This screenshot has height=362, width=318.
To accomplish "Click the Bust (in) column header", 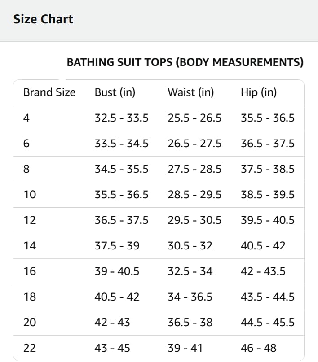I will [115, 92].
